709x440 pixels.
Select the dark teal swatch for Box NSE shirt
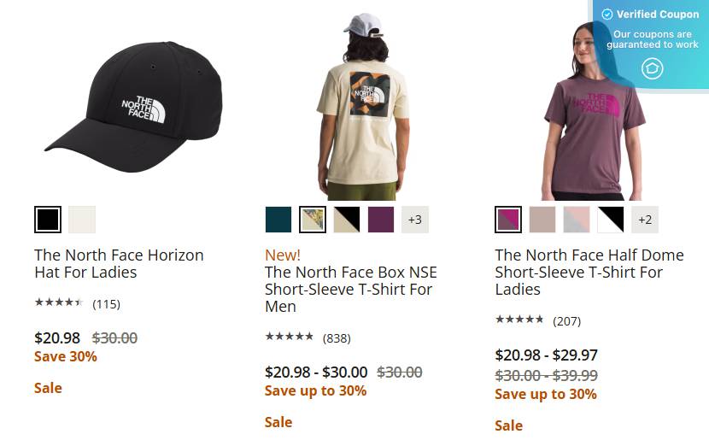[x=278, y=220]
